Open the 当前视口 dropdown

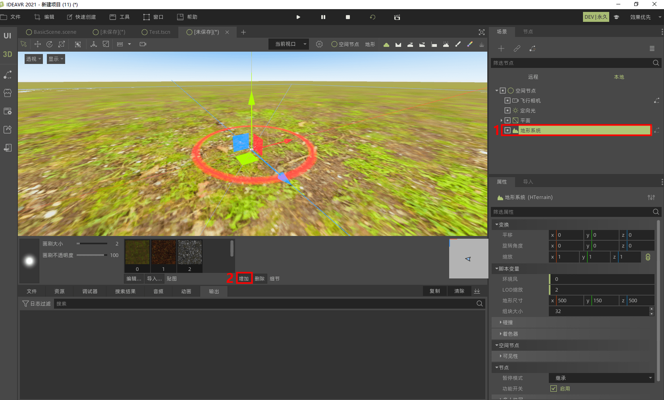288,44
